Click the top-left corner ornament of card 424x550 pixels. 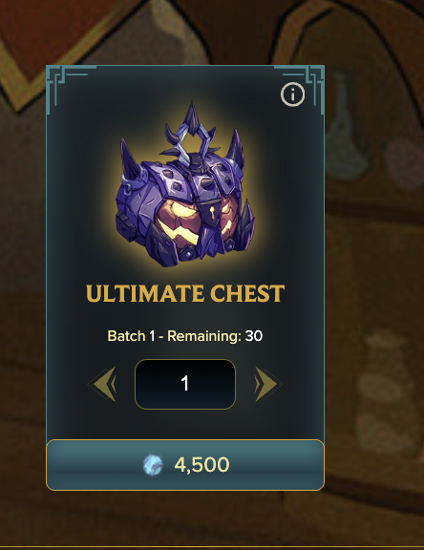tap(67, 86)
